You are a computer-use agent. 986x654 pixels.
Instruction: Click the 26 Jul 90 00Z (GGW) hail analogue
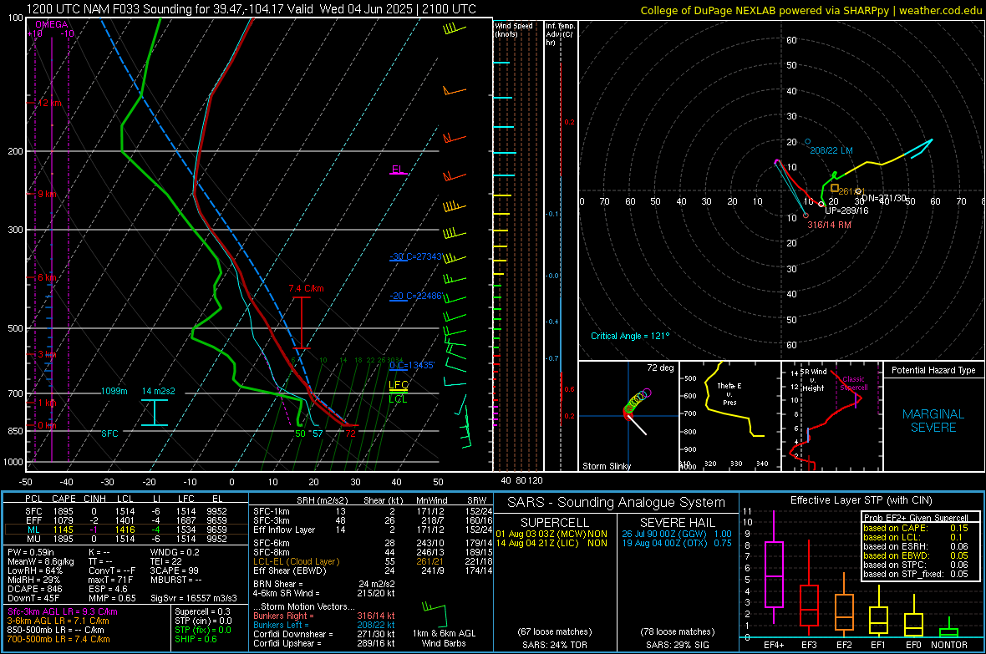[677, 534]
